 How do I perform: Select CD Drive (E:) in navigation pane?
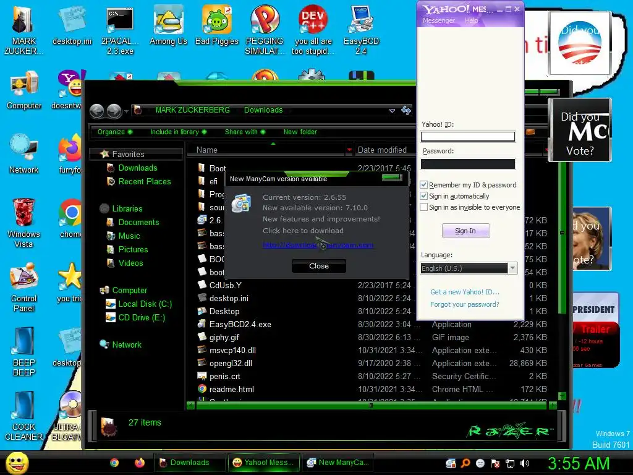point(142,317)
